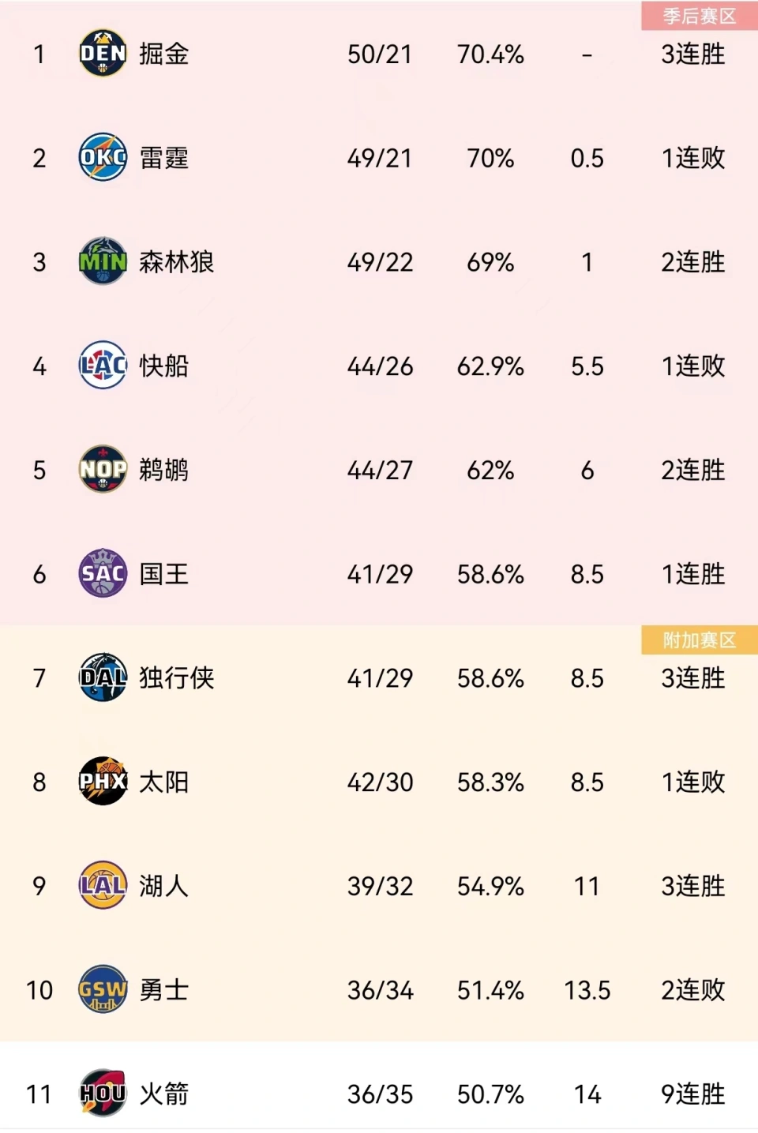This screenshot has height=1133, width=758.
Task: Open the NOP Pelicans logo
Action: [x=103, y=470]
